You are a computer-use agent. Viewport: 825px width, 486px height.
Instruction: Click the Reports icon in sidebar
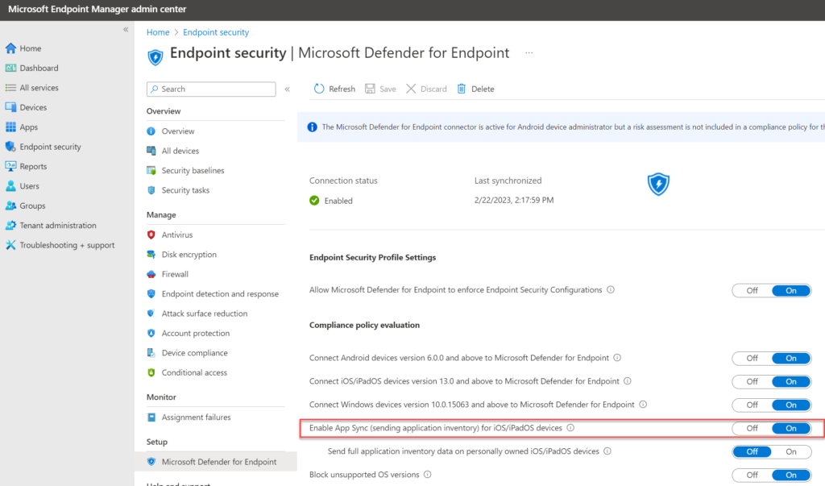(x=10, y=166)
